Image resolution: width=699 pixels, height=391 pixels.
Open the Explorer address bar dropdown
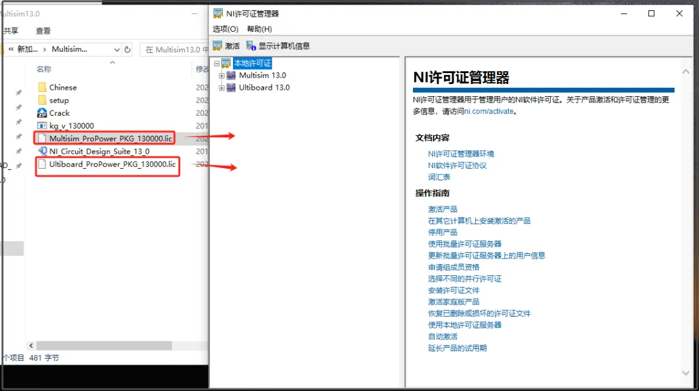tap(116, 49)
